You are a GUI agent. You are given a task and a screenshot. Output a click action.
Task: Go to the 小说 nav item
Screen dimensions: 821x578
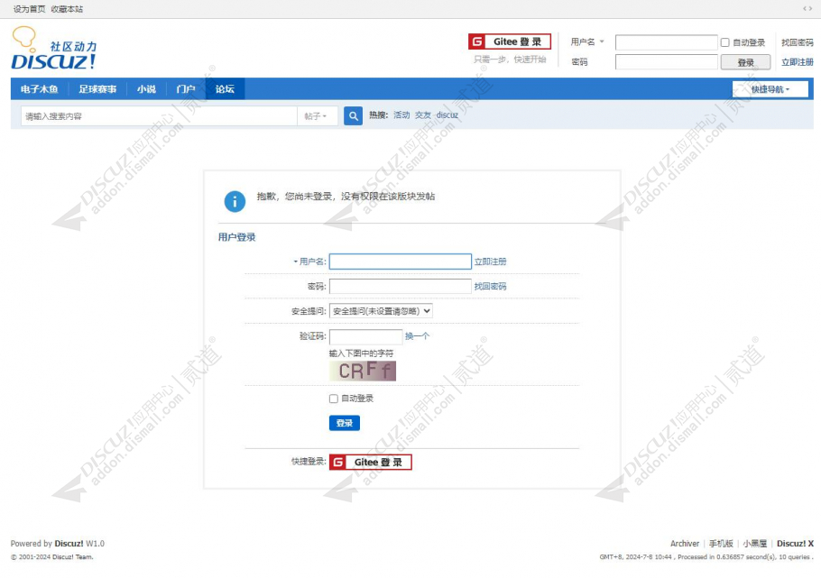point(146,89)
